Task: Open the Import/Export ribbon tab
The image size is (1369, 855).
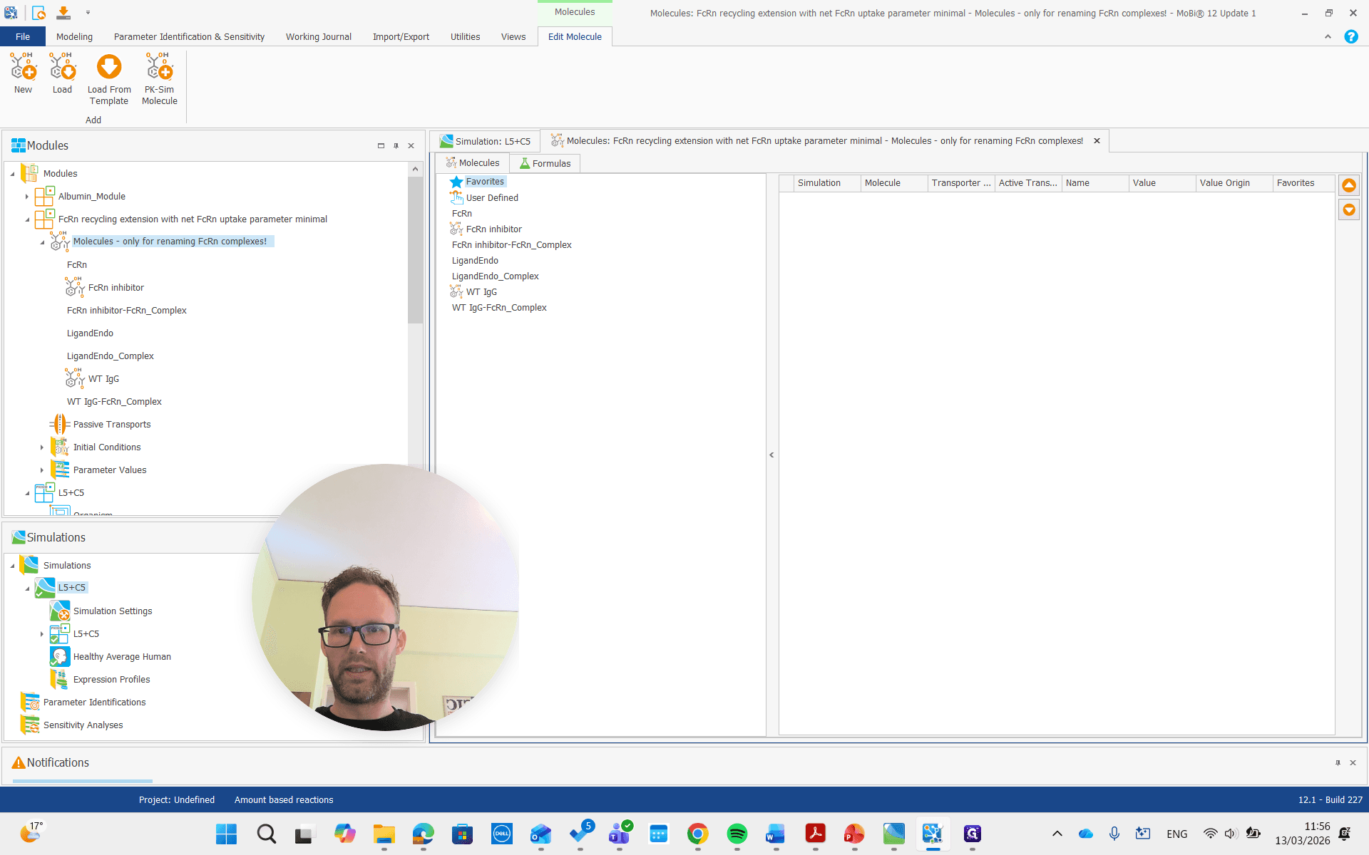Action: [401, 36]
